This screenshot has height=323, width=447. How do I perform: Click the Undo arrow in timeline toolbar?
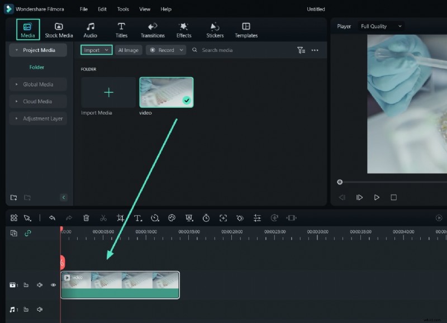click(52, 218)
